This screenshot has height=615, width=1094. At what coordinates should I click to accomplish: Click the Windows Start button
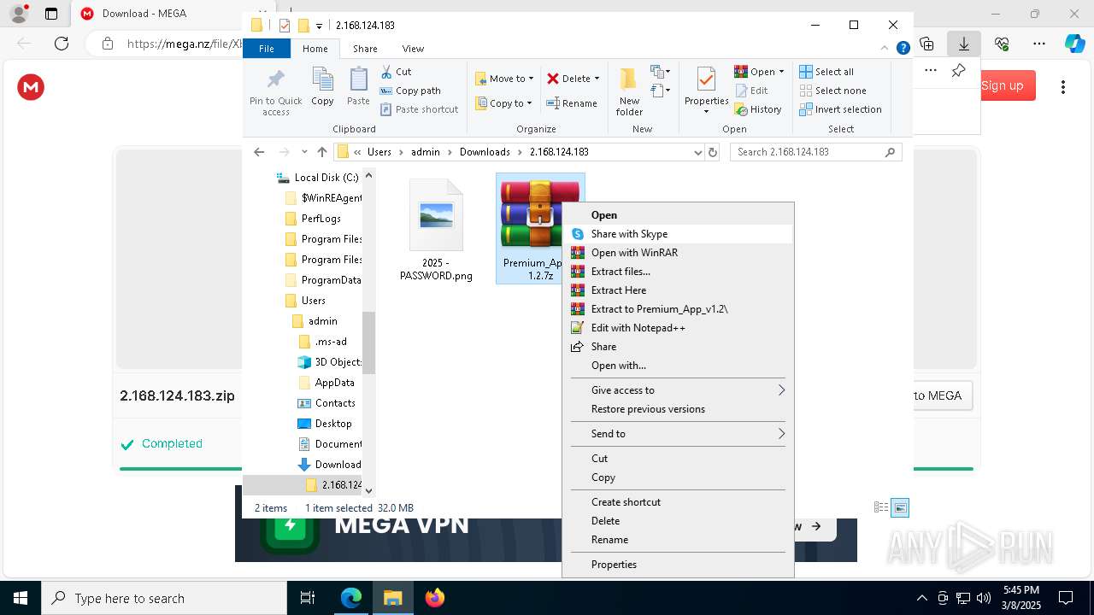point(20,598)
